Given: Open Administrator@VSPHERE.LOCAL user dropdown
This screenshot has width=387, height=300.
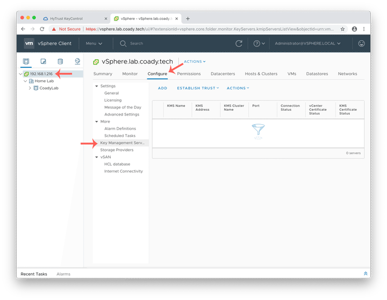Looking at the screenshot, I should 307,44.
